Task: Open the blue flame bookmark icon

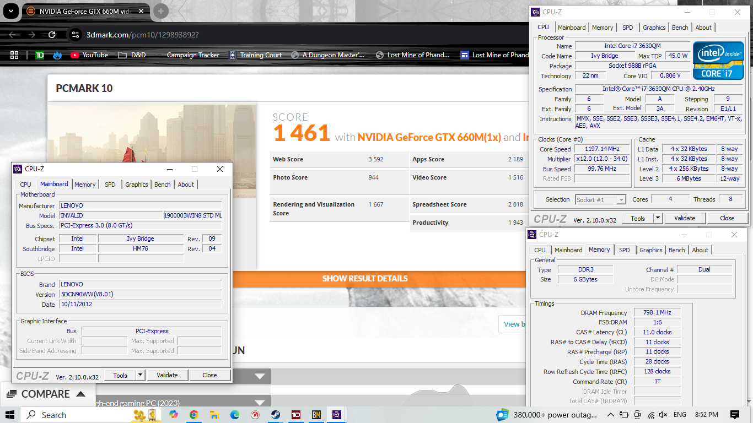Action: pos(57,55)
